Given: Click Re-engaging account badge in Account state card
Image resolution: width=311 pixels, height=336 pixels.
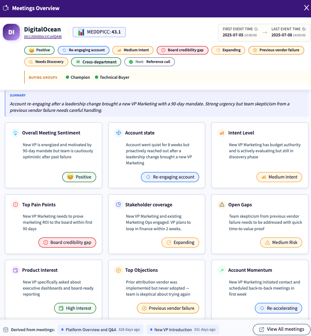Looking at the screenshot, I should tap(170, 177).
